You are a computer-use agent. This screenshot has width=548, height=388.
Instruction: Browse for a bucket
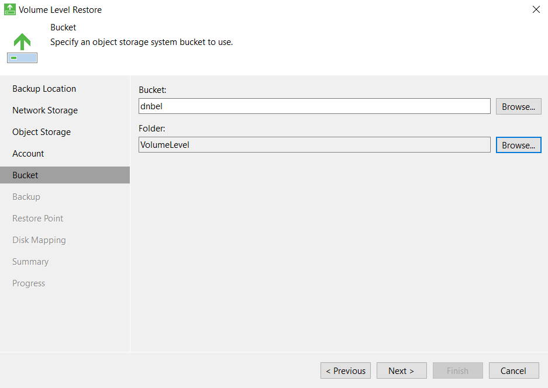518,106
